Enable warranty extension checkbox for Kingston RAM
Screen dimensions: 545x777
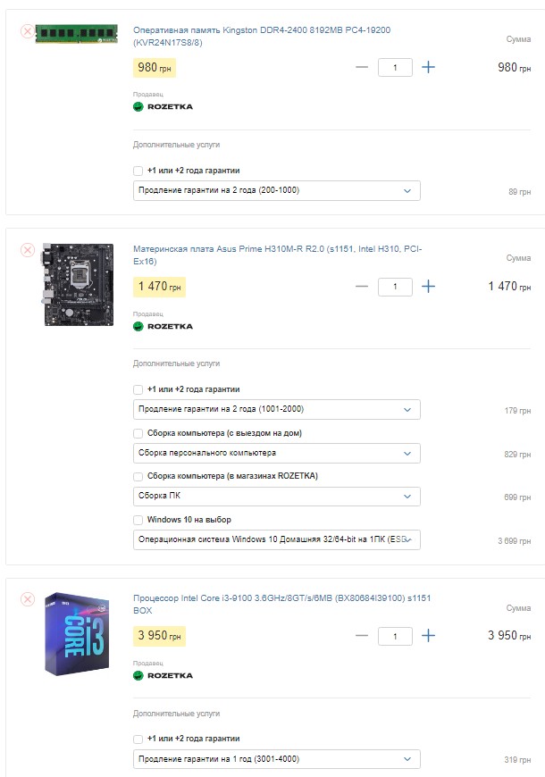click(x=138, y=171)
